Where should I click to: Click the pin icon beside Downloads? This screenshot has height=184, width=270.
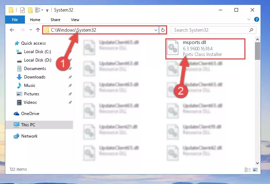(x=70, y=77)
